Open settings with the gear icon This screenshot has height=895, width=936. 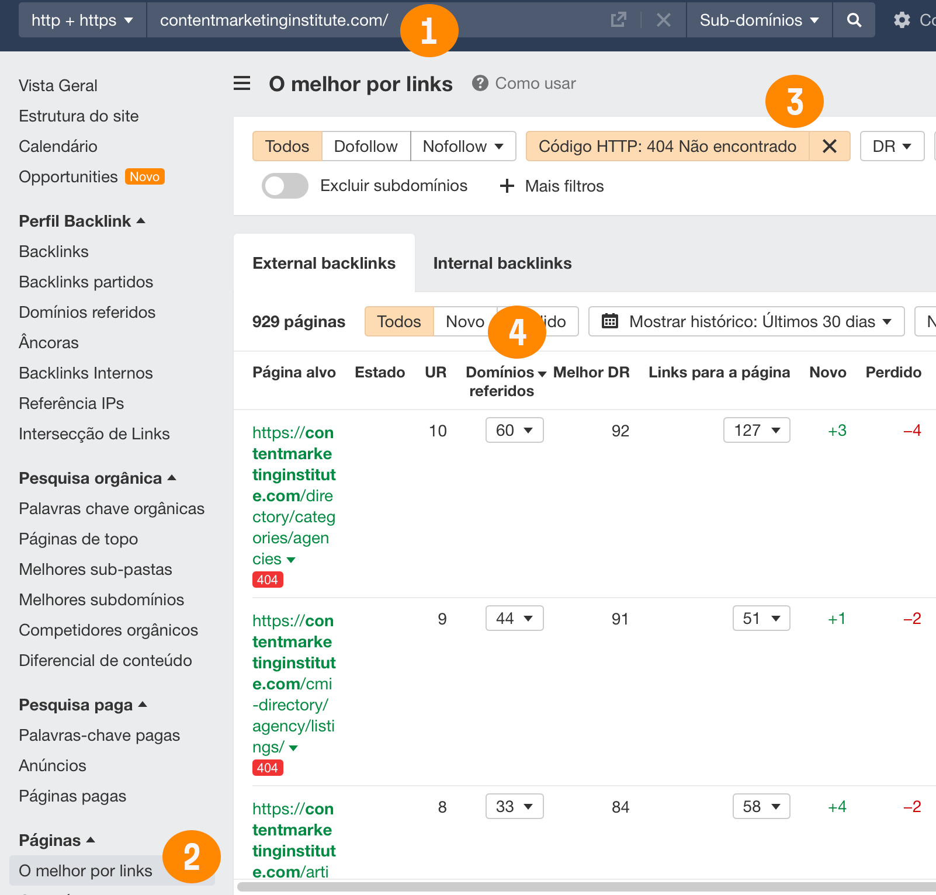click(900, 20)
